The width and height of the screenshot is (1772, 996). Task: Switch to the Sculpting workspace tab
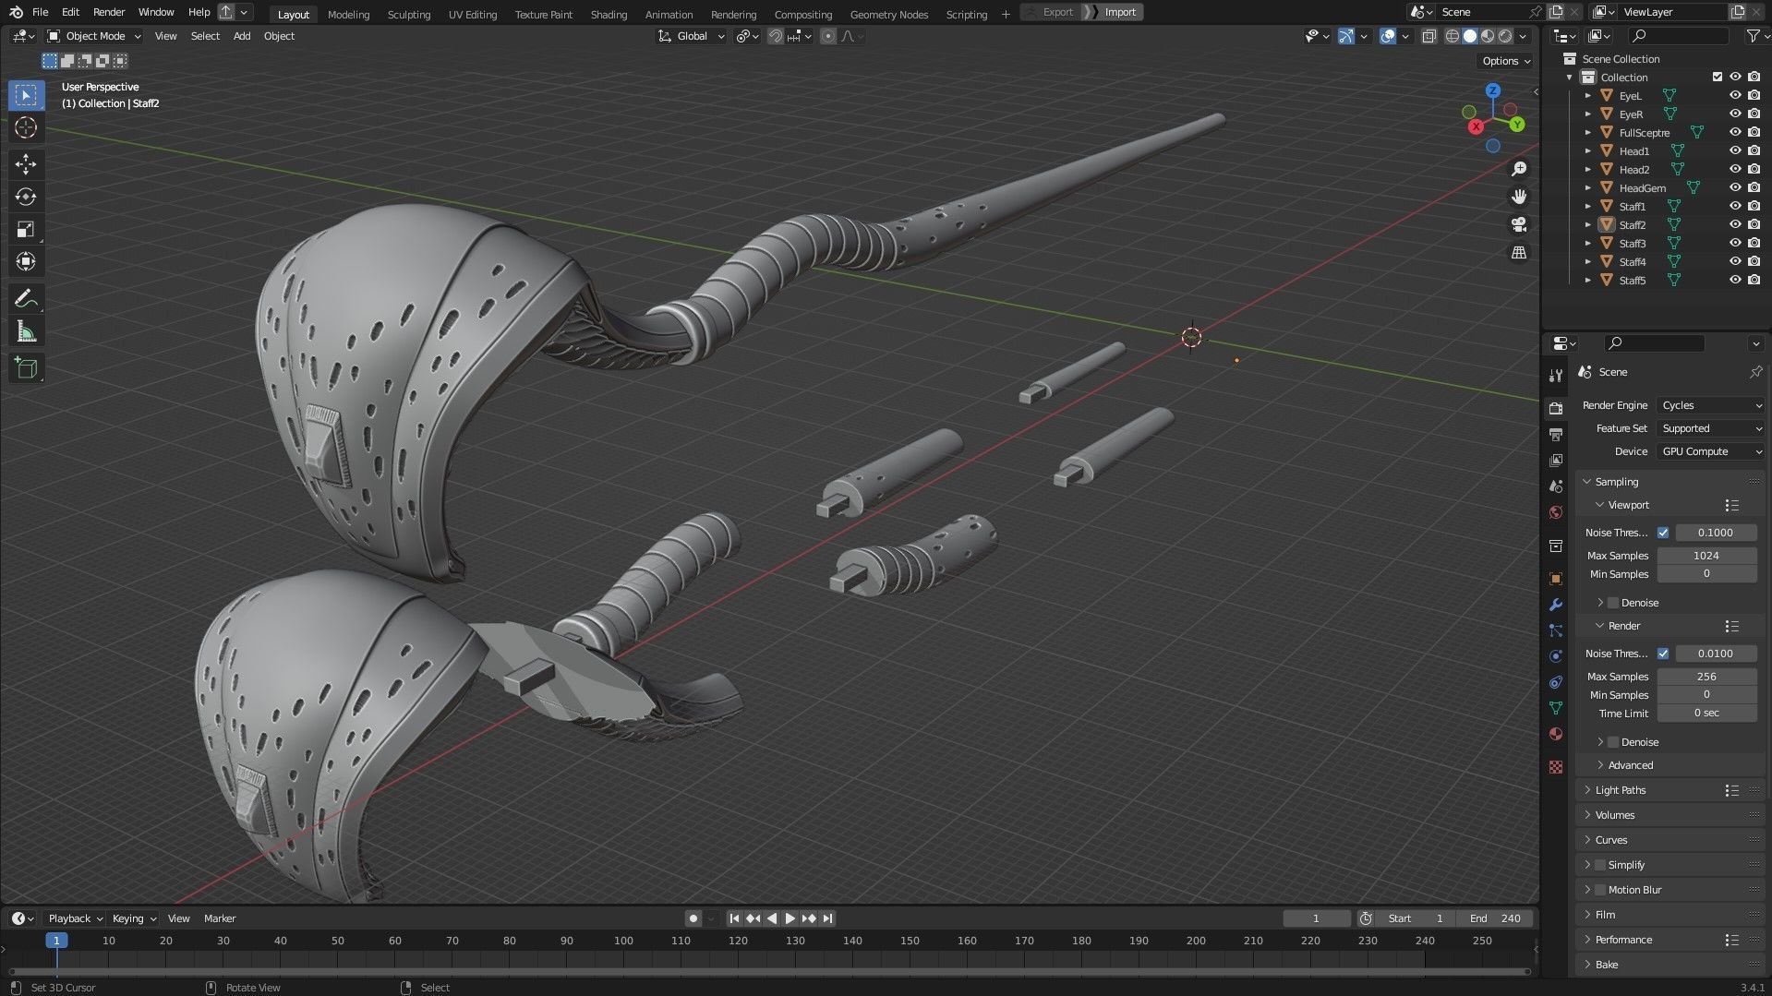tap(409, 14)
